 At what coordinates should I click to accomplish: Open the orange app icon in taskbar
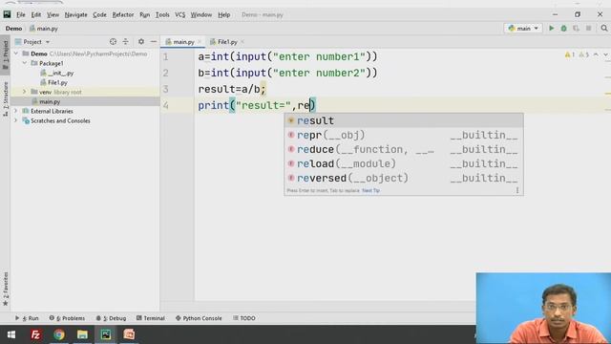[129, 334]
